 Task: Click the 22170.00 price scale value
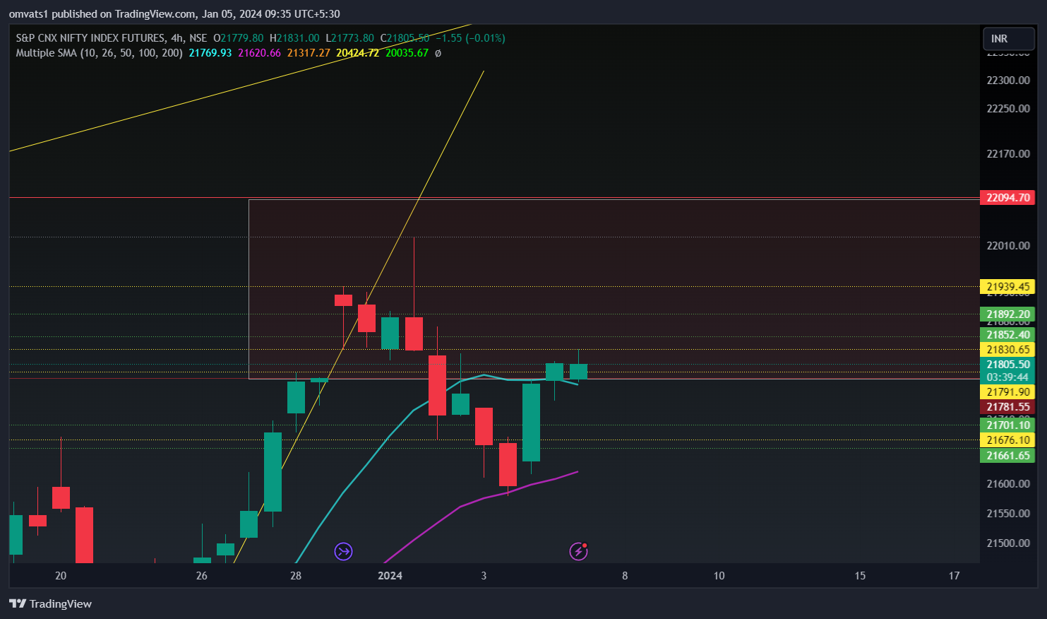click(1008, 154)
